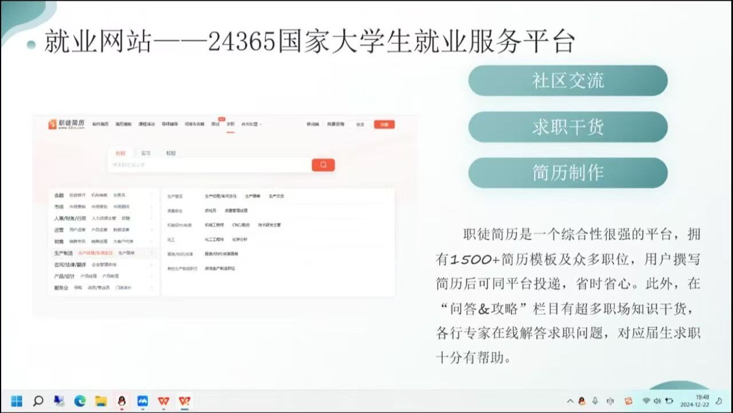This screenshot has height=413, width=733.
Task: Click the taskbar search magnifier icon
Action: click(x=38, y=401)
